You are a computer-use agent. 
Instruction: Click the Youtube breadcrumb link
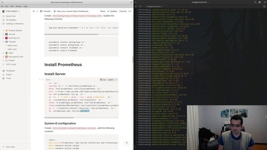pyautogui.click(x=45, y=11)
